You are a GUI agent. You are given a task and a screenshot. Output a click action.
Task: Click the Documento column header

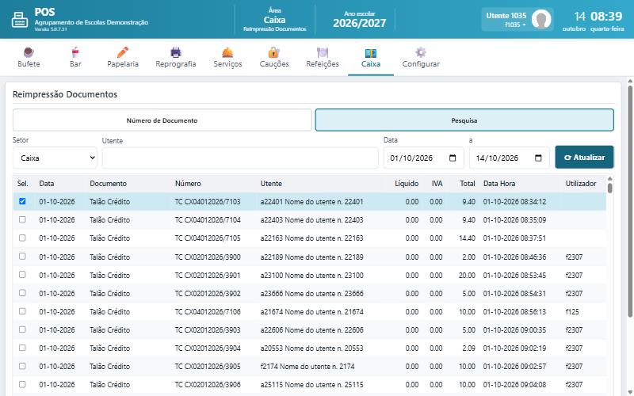tap(108, 184)
